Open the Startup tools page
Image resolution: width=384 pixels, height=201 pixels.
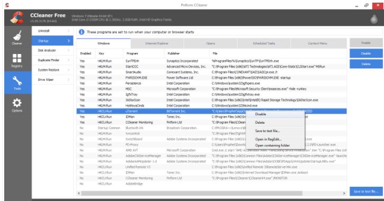pos(52,41)
